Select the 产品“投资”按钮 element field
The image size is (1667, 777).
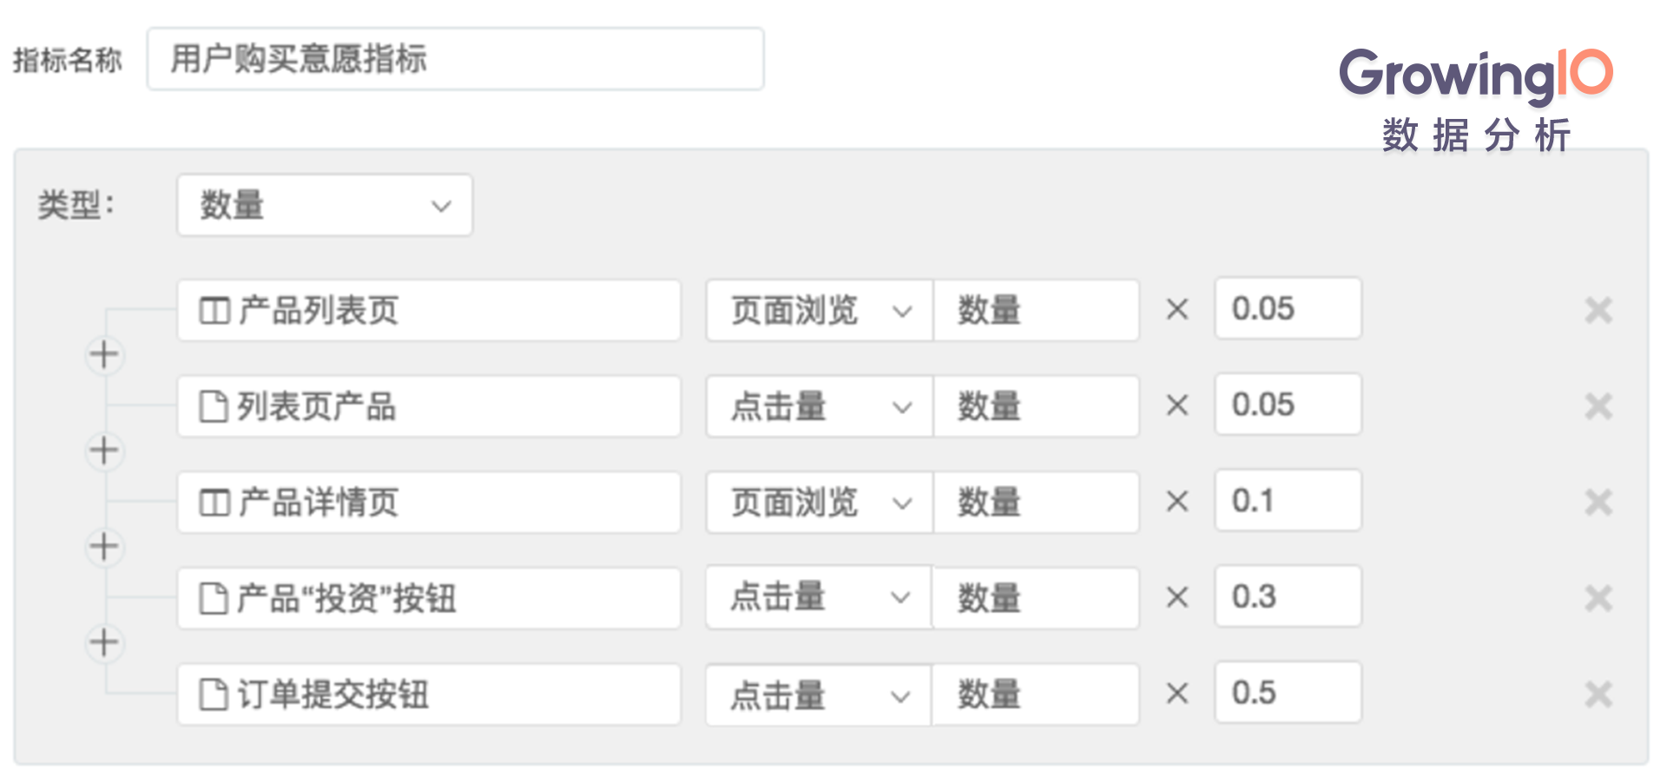(x=429, y=598)
